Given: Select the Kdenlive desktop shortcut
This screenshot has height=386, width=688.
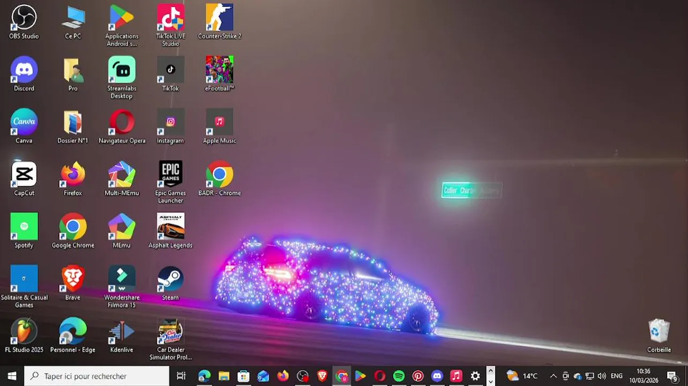Looking at the screenshot, I should [122, 336].
